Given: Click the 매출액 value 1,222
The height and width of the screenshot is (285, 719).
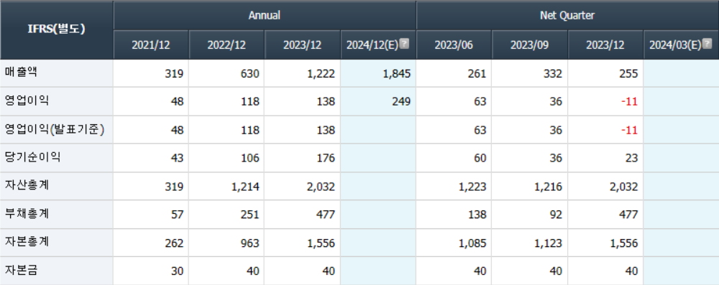Looking at the screenshot, I should 321,73.
